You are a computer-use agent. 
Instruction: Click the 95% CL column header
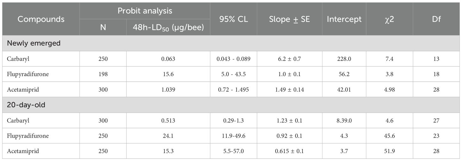pyautogui.click(x=234, y=19)
